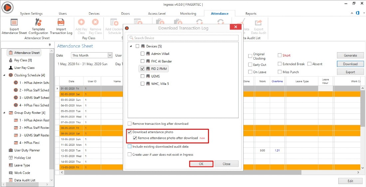Open the Users tab
The width and height of the screenshot is (366, 187).
pyautogui.click(x=63, y=14)
